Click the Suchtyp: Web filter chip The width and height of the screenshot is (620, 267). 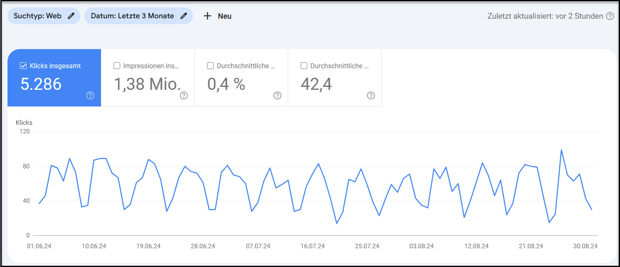tap(44, 16)
